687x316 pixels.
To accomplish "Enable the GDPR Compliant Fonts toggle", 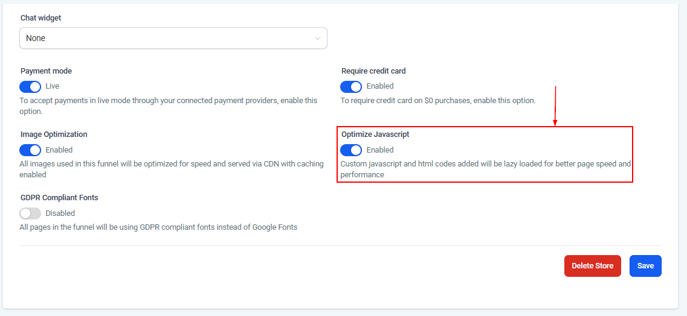I will click(x=30, y=213).
